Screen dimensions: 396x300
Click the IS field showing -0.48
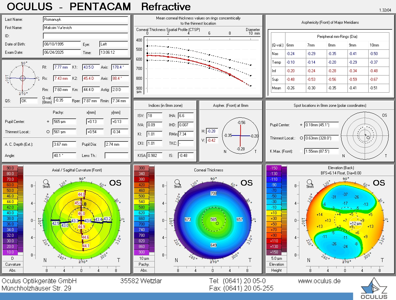tap(186, 155)
